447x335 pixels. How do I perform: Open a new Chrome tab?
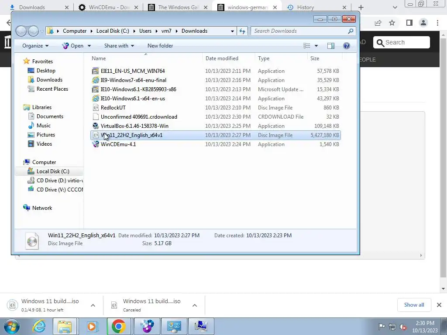pos(361,7)
